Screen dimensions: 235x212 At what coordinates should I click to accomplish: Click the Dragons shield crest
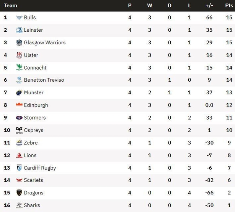(x=19, y=193)
